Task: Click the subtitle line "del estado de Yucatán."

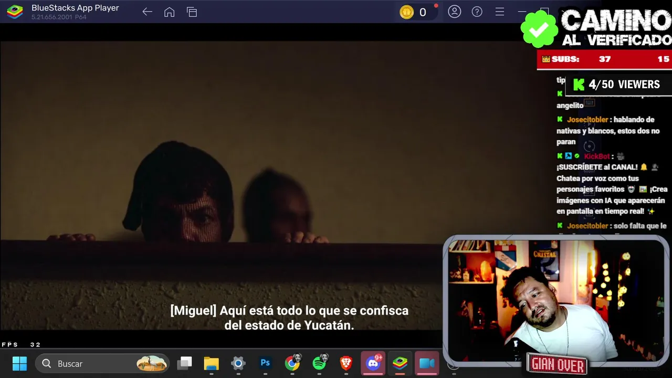Action: click(x=289, y=325)
